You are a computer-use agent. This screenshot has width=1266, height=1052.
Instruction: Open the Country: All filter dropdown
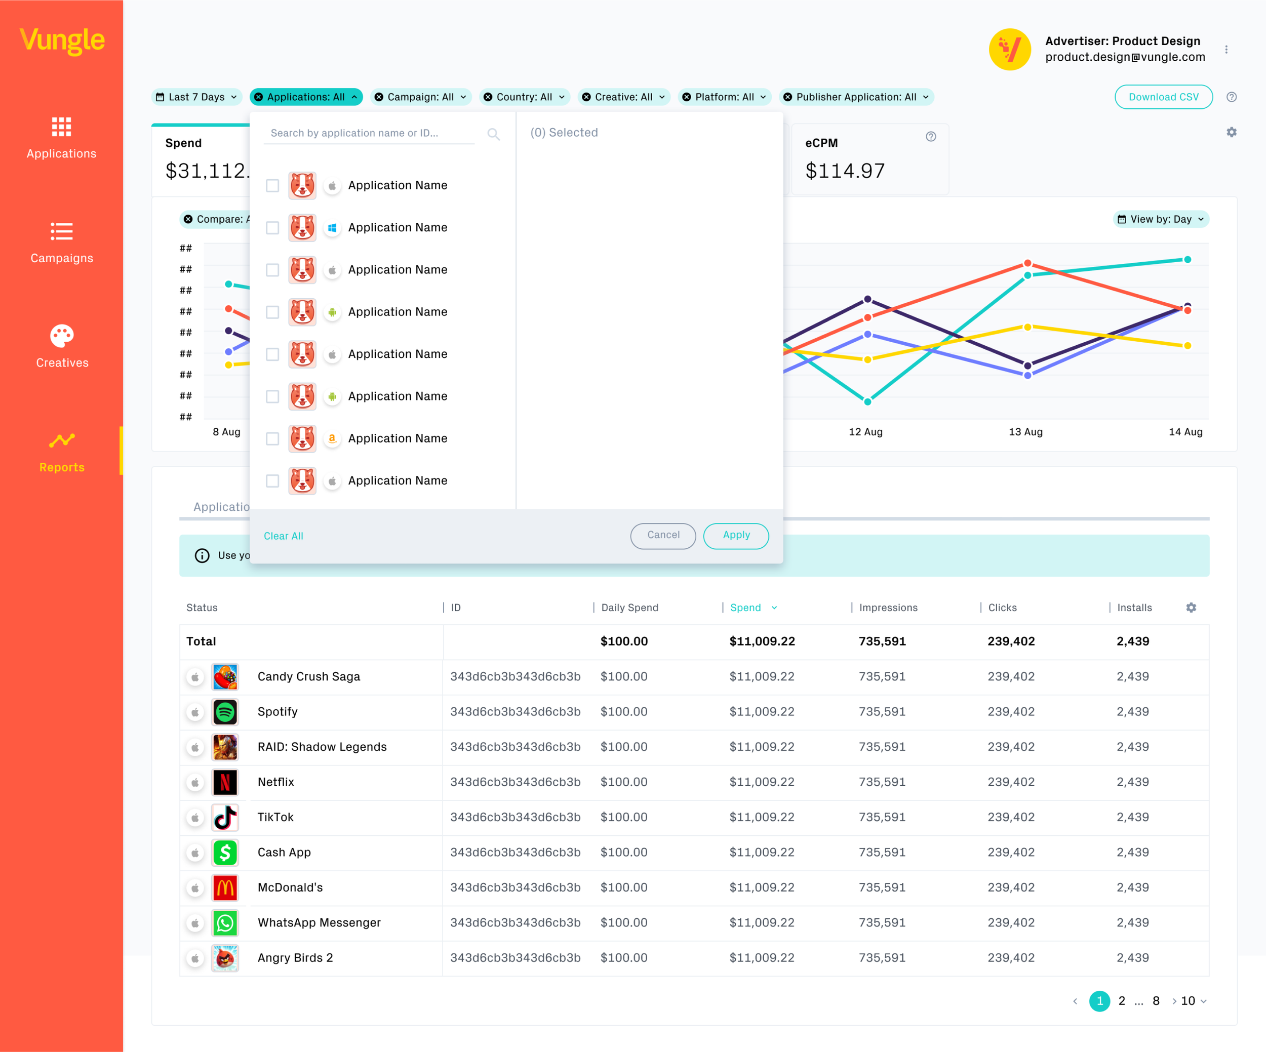pyautogui.click(x=525, y=97)
